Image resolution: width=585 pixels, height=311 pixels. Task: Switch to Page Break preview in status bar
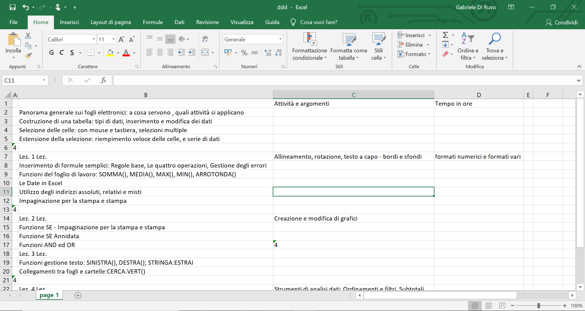click(502, 306)
